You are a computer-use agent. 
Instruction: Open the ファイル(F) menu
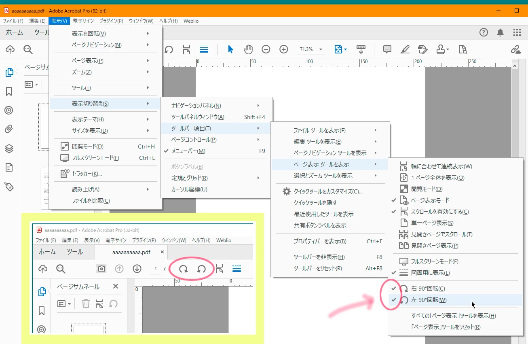13,21
